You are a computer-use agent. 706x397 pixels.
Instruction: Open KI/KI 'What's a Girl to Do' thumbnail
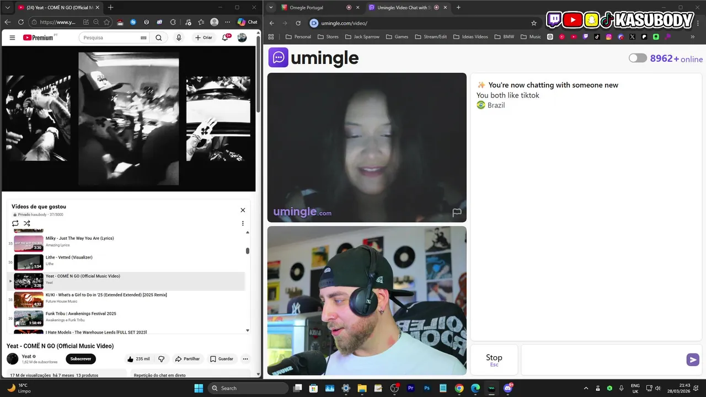pyautogui.click(x=29, y=300)
